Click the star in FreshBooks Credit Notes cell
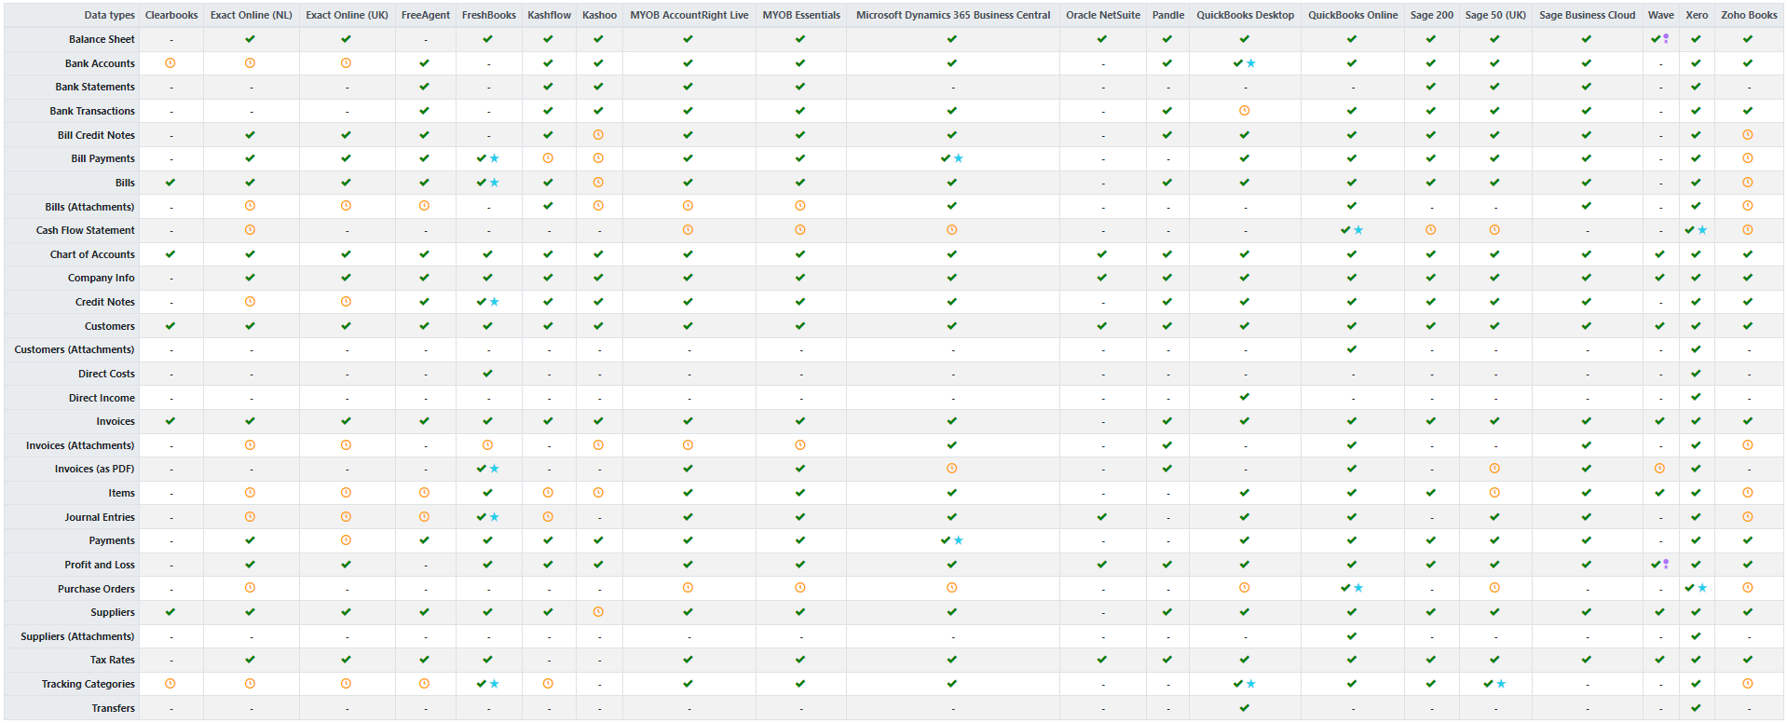 495,302
